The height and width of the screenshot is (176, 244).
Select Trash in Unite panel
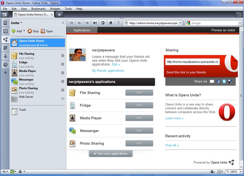point(38,111)
